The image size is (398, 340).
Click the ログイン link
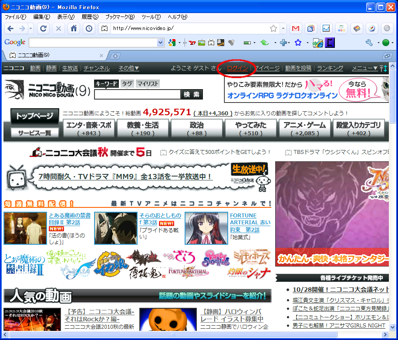pos(237,68)
